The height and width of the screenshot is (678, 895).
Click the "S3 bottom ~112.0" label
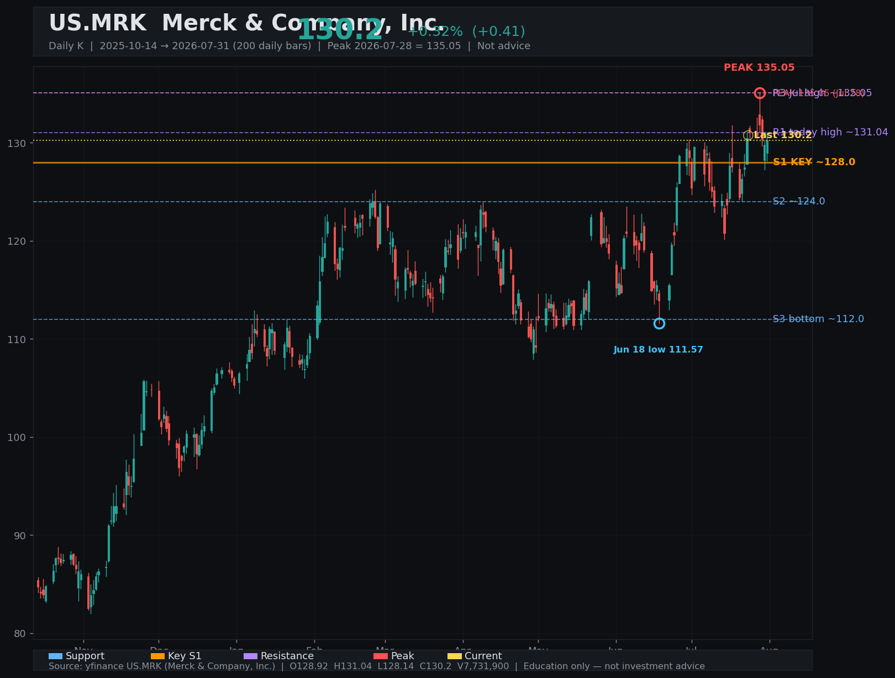coord(818,319)
